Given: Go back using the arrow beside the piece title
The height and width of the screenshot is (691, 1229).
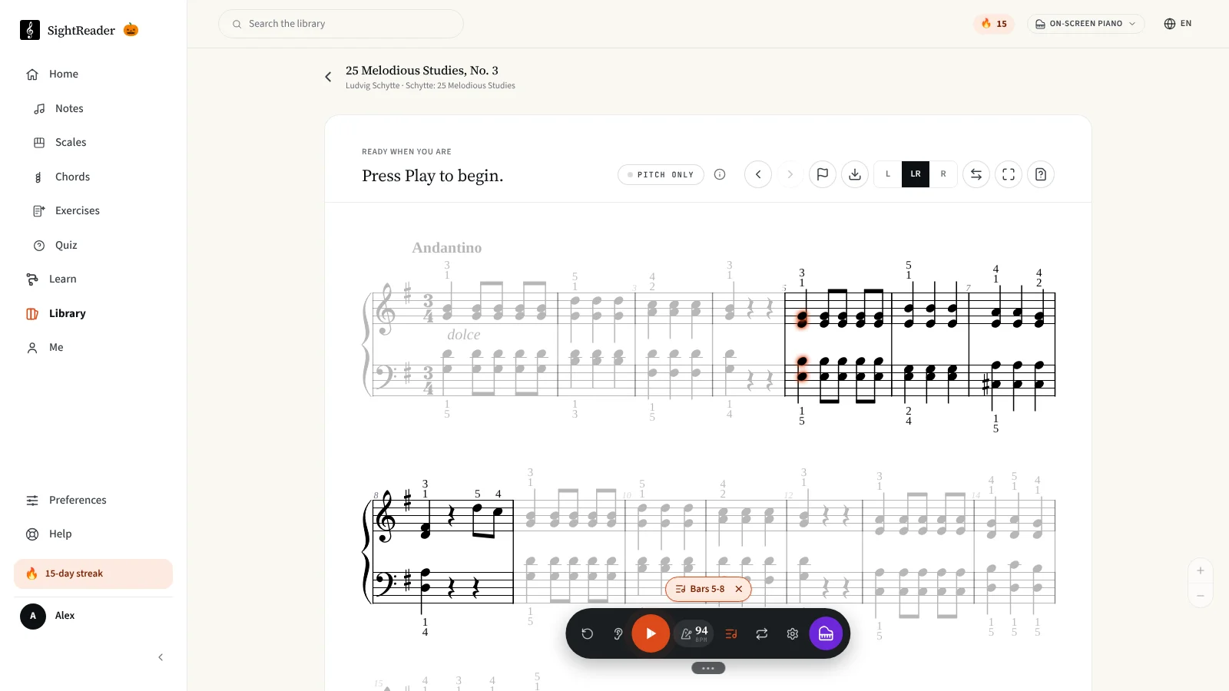Looking at the screenshot, I should [328, 77].
